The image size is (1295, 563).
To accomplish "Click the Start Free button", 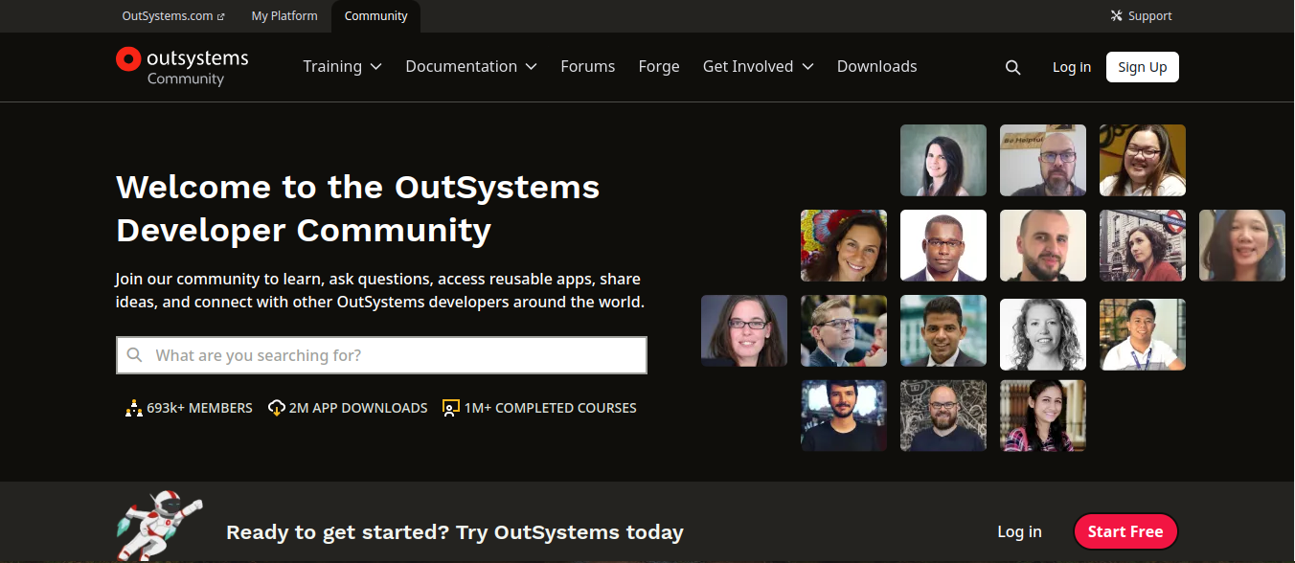I will pos(1125,531).
